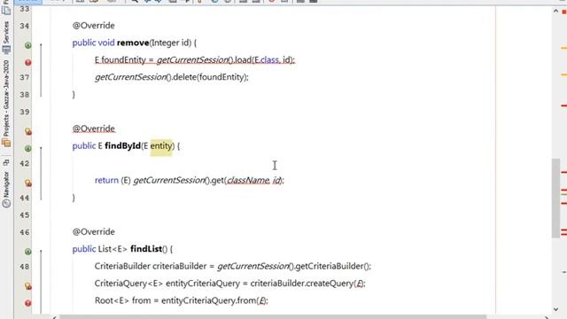This screenshot has width=567, height=319.
Task: Click the green override icon beside remove method
Action: click(x=27, y=45)
